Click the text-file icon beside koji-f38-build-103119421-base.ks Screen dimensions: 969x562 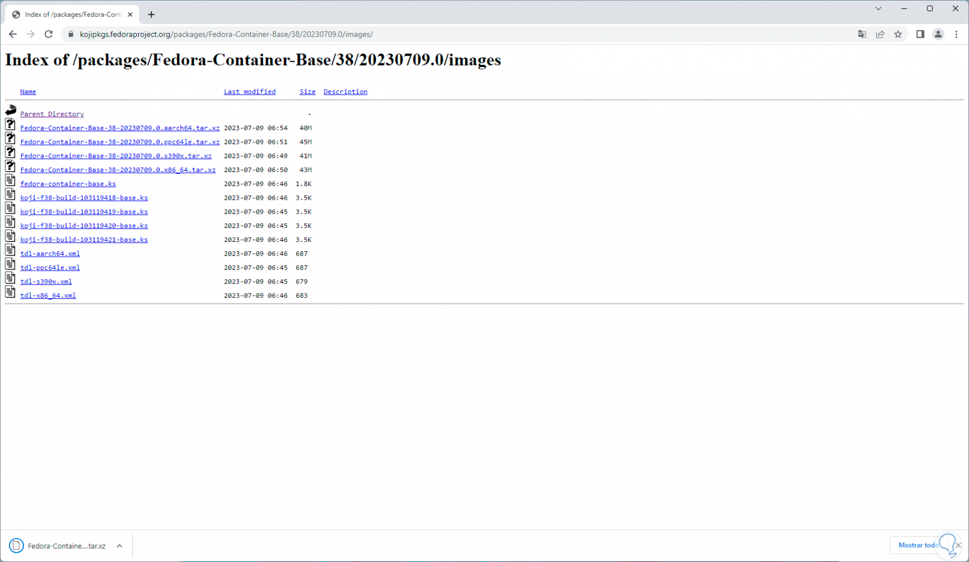pos(11,236)
